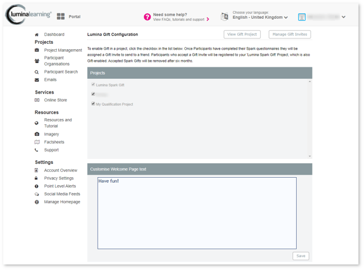364x270 pixels.
Task: Open Social Media Feeds settings
Action: click(x=62, y=194)
